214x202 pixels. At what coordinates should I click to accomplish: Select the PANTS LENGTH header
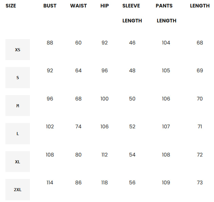pos(166,13)
